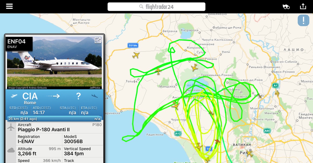Select the red highlighted plane on map
The height and width of the screenshot is (163, 313).
217,141
